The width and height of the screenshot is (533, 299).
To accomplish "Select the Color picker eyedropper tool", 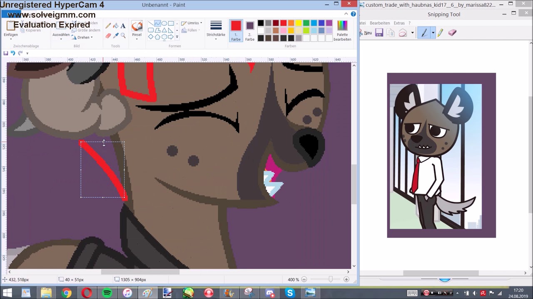I will pyautogui.click(x=116, y=36).
